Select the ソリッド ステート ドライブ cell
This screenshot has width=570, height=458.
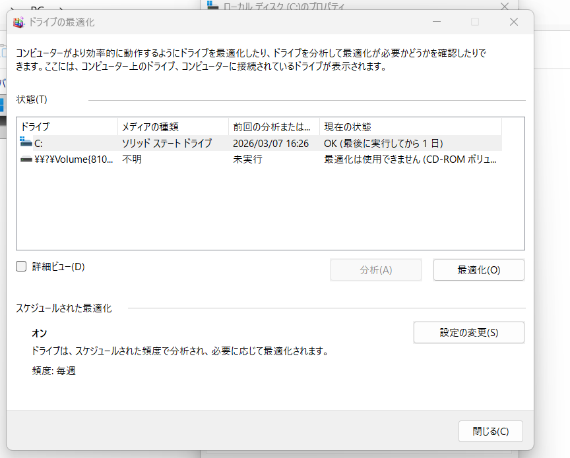coord(167,143)
